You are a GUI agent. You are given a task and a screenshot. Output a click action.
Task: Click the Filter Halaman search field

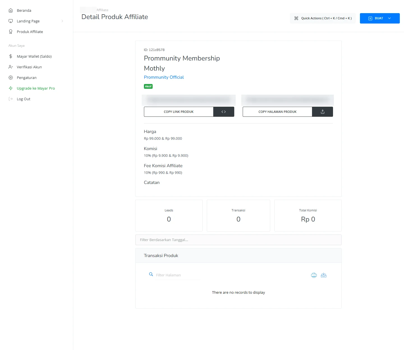(x=177, y=275)
